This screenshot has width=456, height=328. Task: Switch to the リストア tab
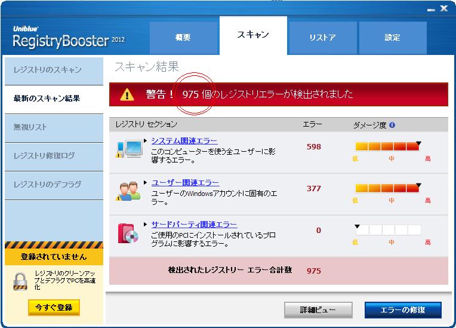coord(322,38)
